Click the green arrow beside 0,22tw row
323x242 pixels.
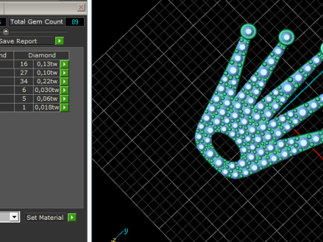tap(65, 81)
